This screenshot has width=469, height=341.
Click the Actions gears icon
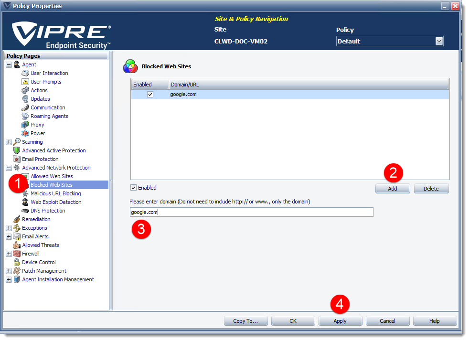click(x=25, y=90)
